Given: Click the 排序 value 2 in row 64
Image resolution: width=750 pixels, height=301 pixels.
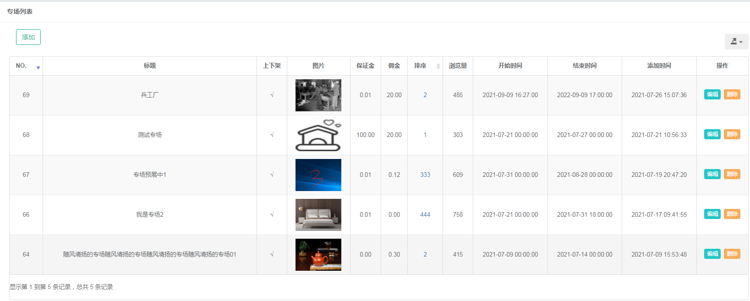Looking at the screenshot, I should (x=425, y=255).
